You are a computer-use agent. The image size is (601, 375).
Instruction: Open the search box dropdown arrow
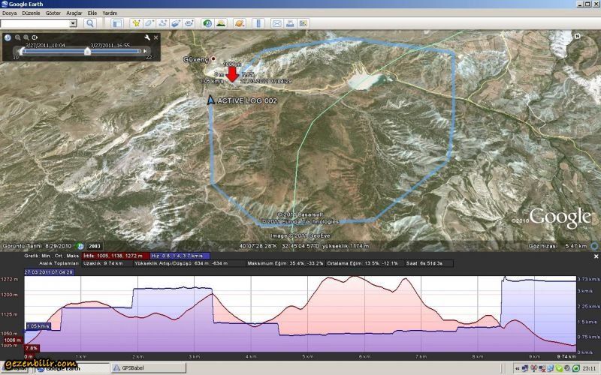[x=74, y=23]
